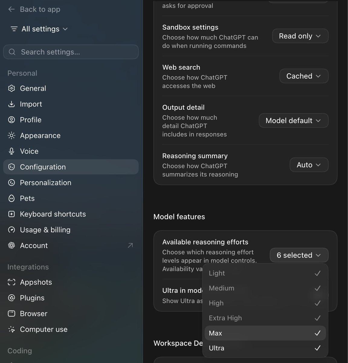Click the Appshots capture icon
Screen dimensions: 348x363
pos(11,282)
